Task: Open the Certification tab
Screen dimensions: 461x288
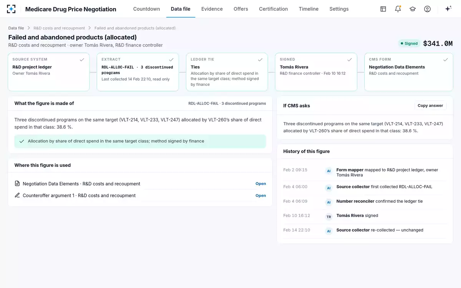Action: 274,9
